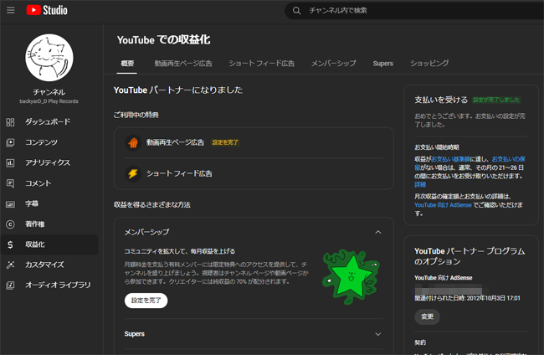Open ダッシュボード in the sidebar
The image size is (544, 355).
(49, 121)
